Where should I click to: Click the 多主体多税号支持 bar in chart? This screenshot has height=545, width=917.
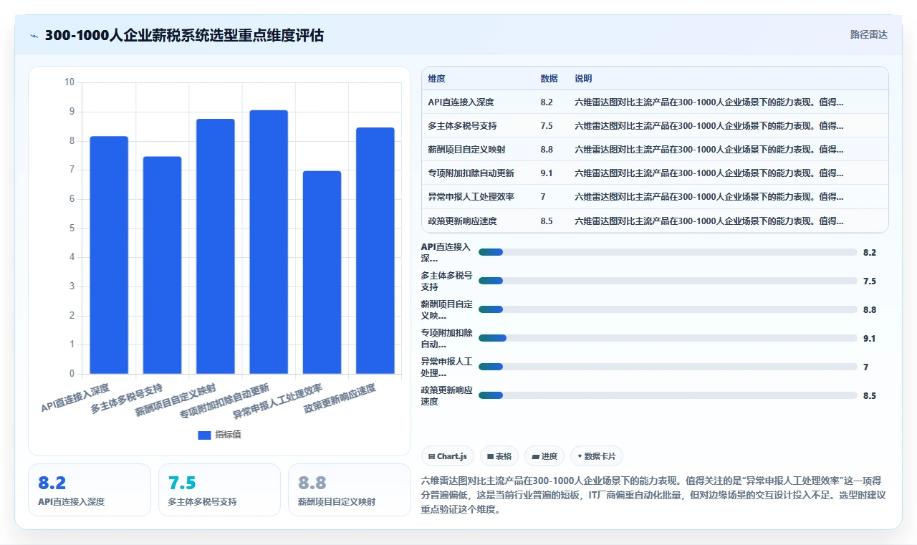coord(162,265)
